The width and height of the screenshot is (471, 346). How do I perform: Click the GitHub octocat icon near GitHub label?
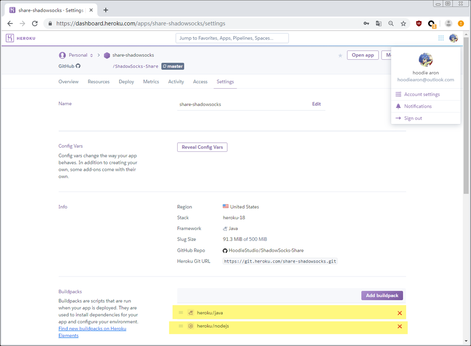78,66
